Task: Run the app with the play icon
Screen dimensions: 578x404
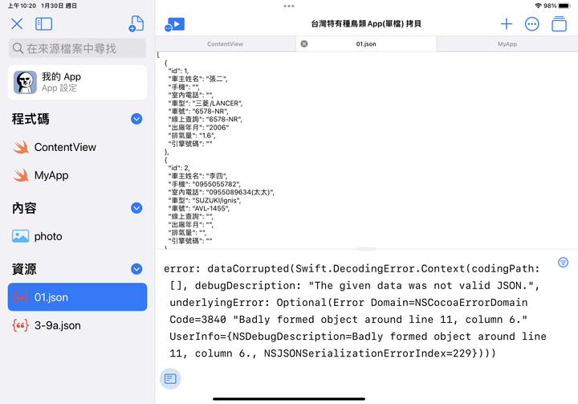Action: click(x=175, y=24)
